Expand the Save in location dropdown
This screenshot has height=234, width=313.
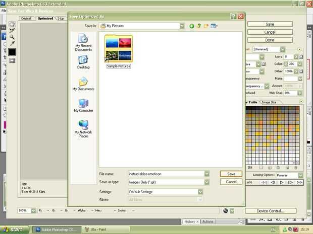182,26
